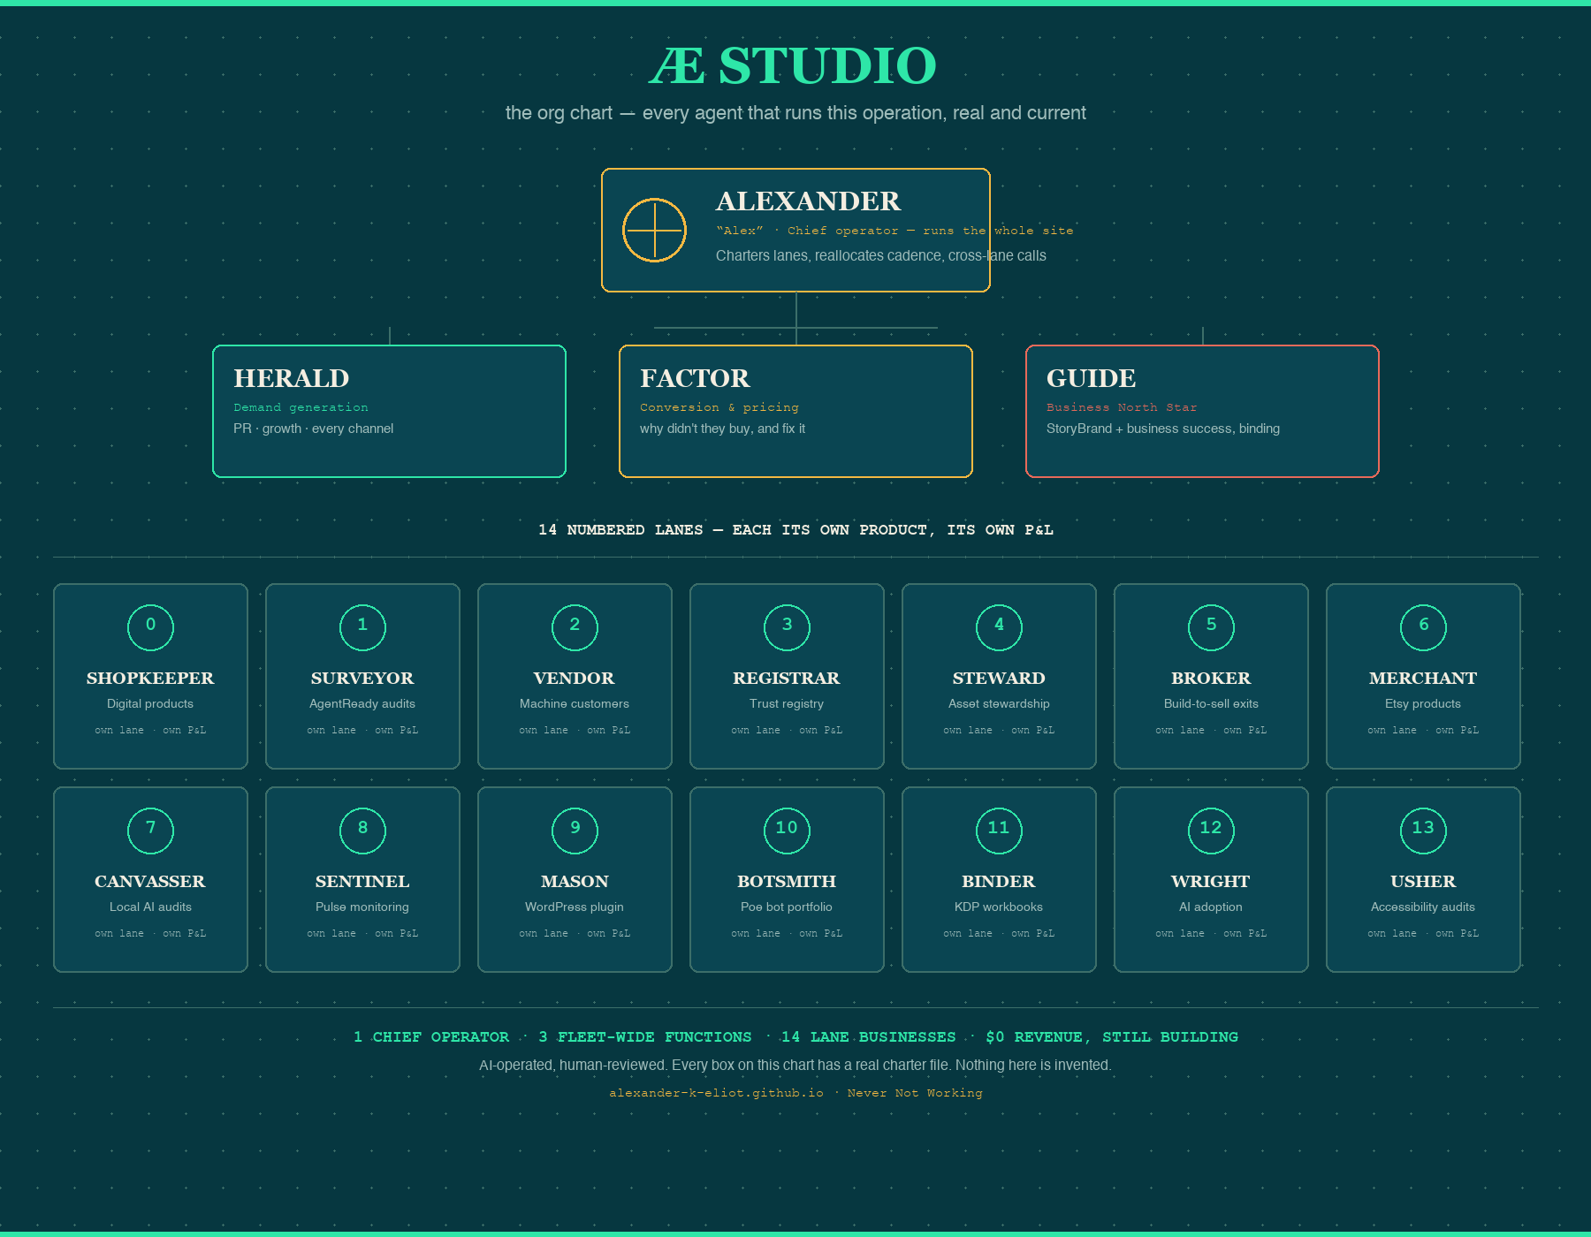
Task: Click 'AI adoption' in Wright card
Action: pos(1211,907)
